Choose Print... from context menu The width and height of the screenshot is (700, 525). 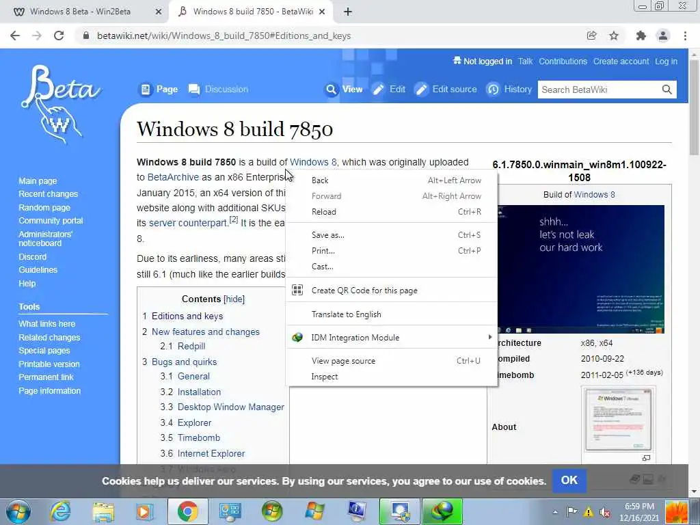(391, 250)
